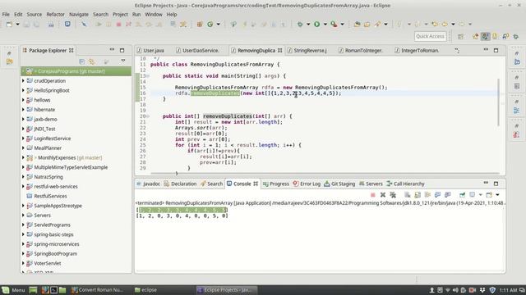Click the Terminate red square in main toolbar
Screen dimensions: 526x295
(x=118, y=24)
